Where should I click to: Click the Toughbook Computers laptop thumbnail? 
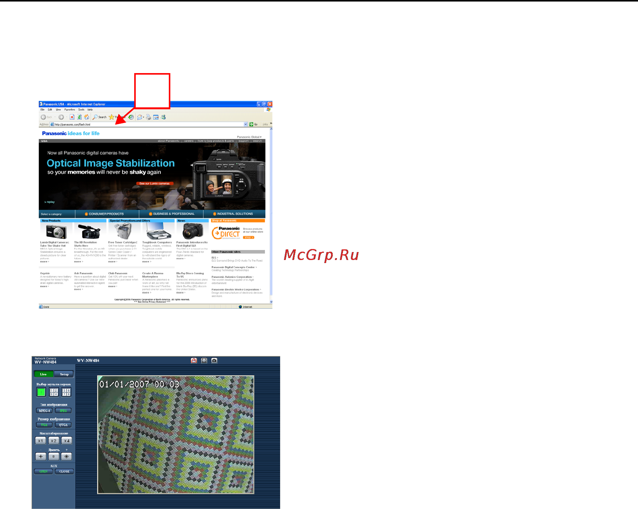158,231
